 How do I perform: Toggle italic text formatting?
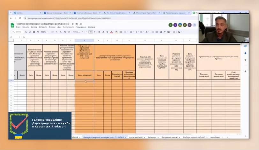103,32
